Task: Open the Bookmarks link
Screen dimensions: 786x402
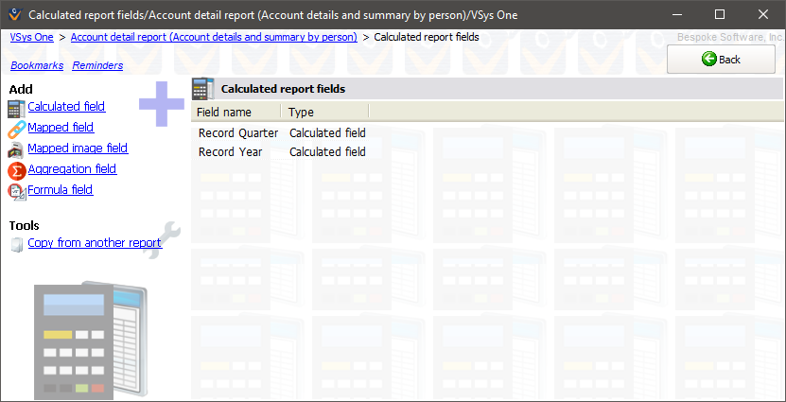Action: tap(37, 65)
